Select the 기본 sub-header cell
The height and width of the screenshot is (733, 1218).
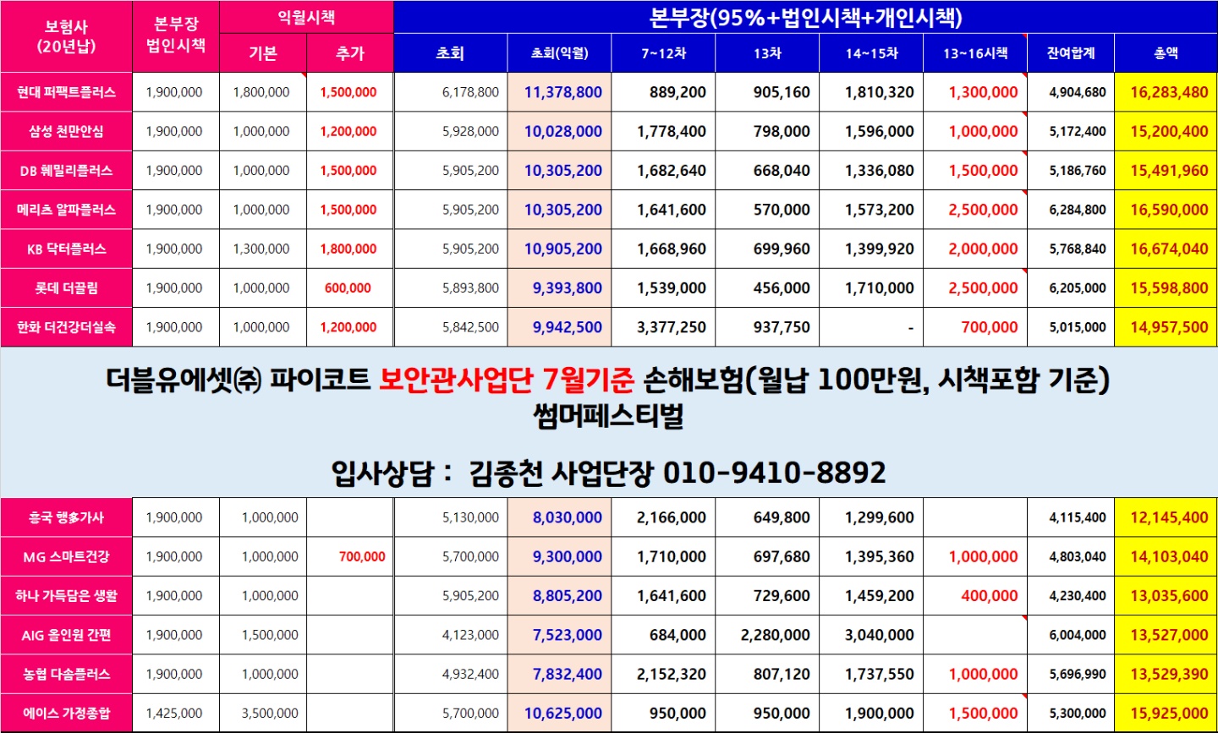(263, 53)
